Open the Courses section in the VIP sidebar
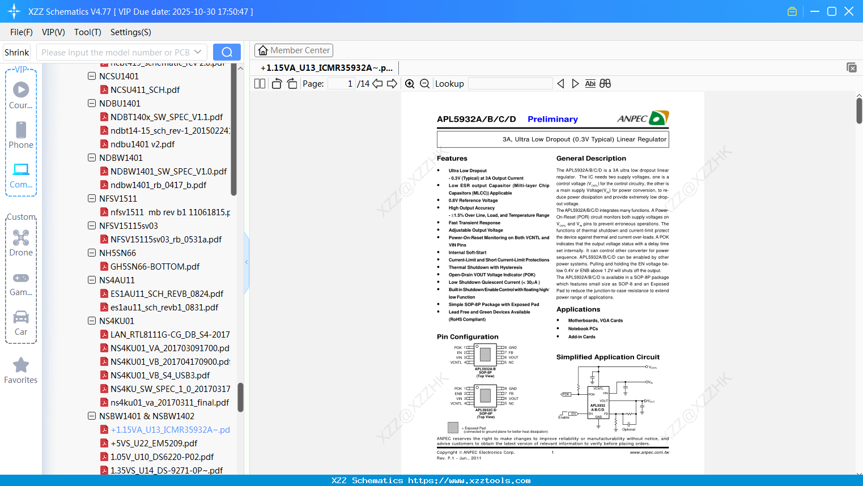863x486 pixels. [21, 95]
